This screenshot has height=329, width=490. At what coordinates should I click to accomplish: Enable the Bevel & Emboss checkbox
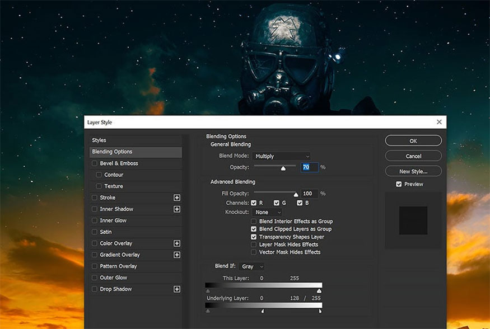95,163
